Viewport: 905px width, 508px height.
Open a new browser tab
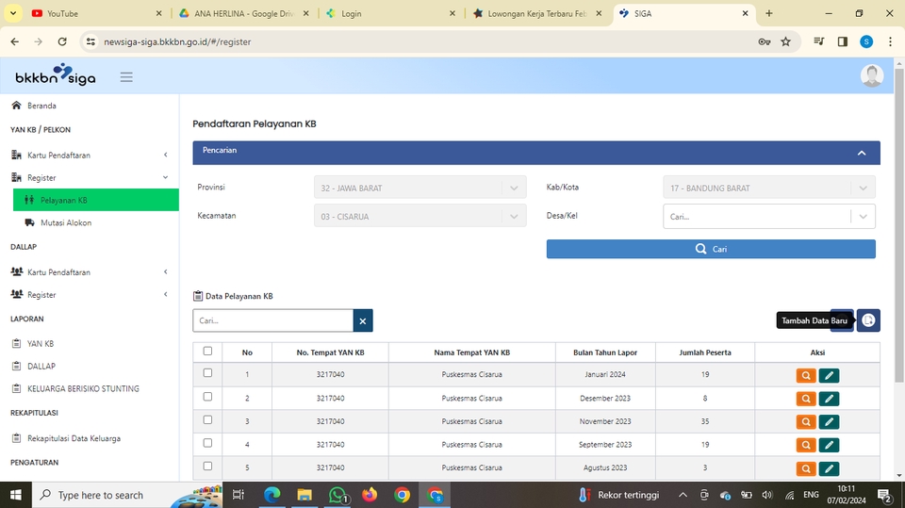[769, 13]
